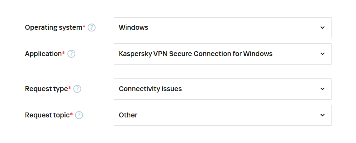
Task: Click the 'Connectivity issues' selected value
Action: tap(150, 89)
